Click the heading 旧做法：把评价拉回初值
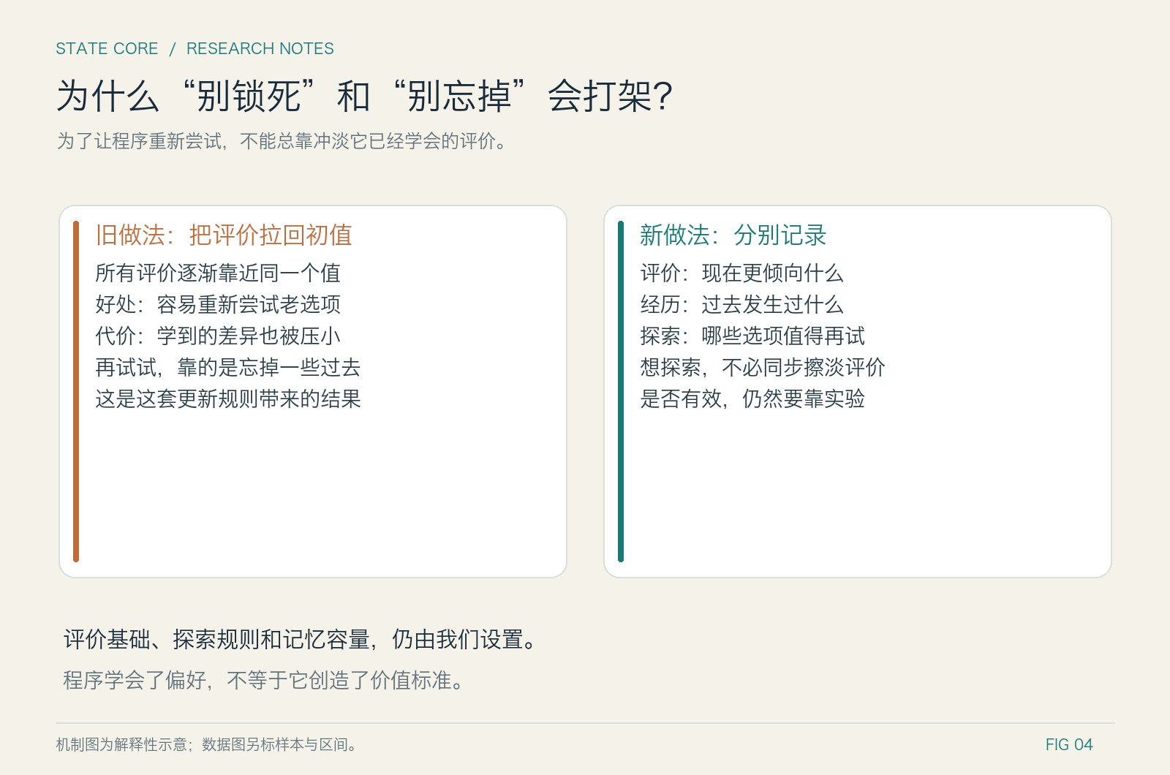 tap(224, 235)
